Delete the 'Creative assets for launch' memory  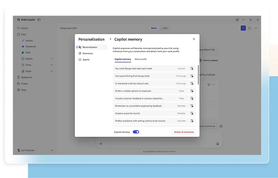coord(192,113)
